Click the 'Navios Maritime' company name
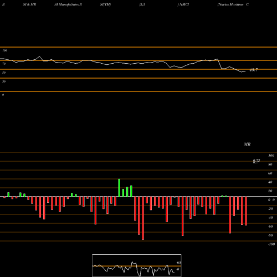Screen dimensions: 277x277 coord(230,4)
